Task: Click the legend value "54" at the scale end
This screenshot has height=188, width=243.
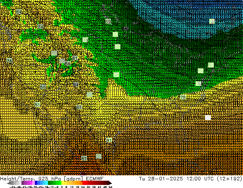Action: [110, 187]
